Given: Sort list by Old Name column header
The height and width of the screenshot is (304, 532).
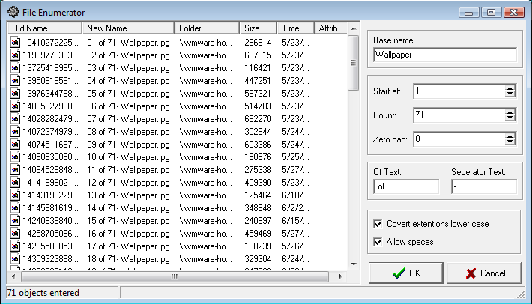Looking at the screenshot, I should tap(45, 28).
